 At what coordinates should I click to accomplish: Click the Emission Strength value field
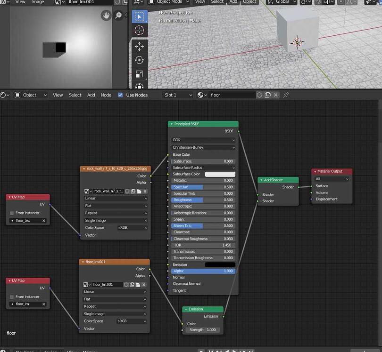pos(202,330)
